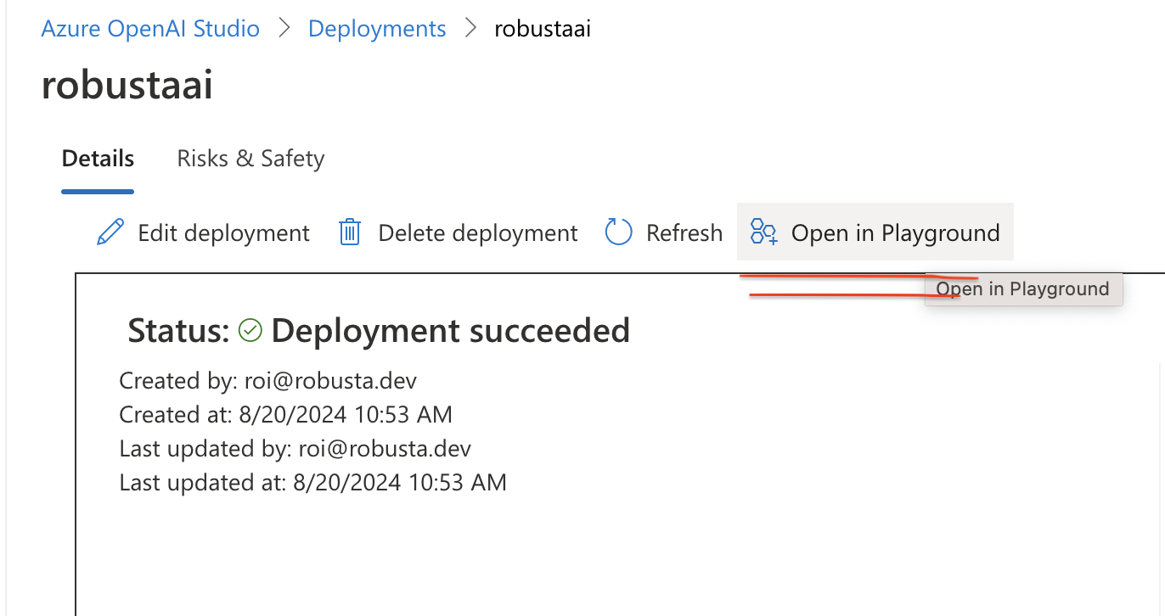Click the large robustaai page heading

[x=127, y=85]
